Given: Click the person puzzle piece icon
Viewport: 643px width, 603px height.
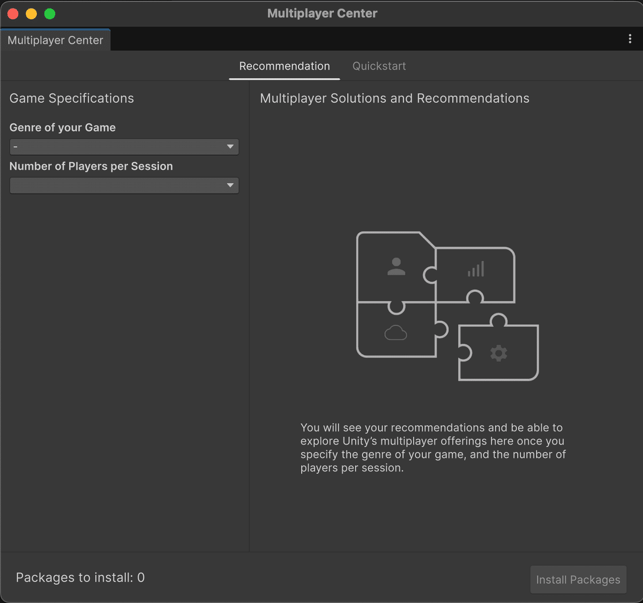Looking at the screenshot, I should (x=395, y=266).
